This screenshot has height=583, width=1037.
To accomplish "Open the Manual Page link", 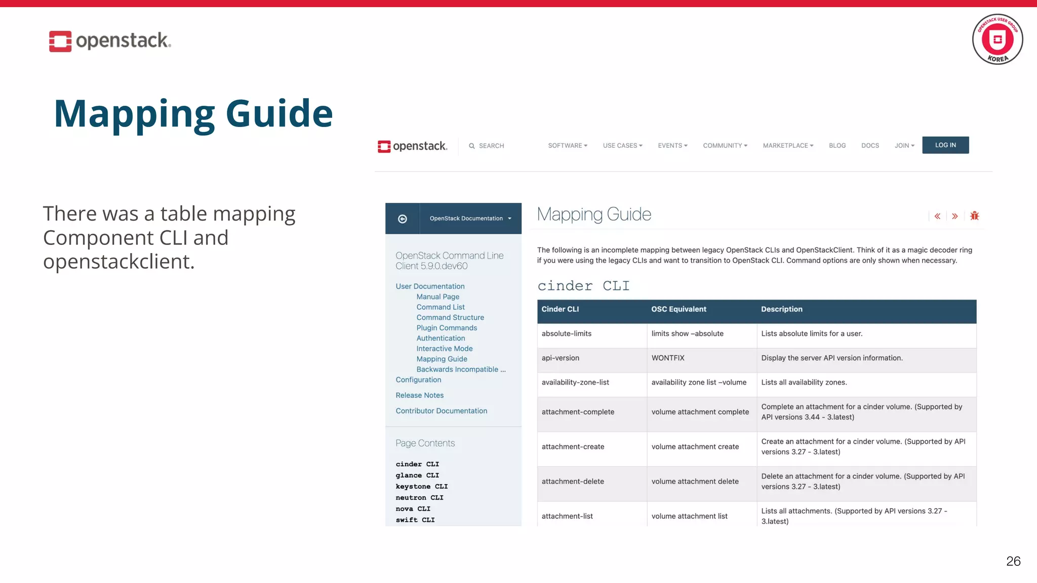I will 438,297.
